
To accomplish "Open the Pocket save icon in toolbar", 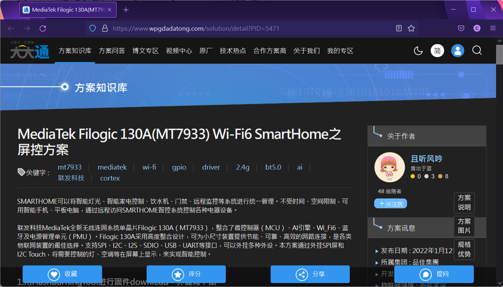I will 461,29.
